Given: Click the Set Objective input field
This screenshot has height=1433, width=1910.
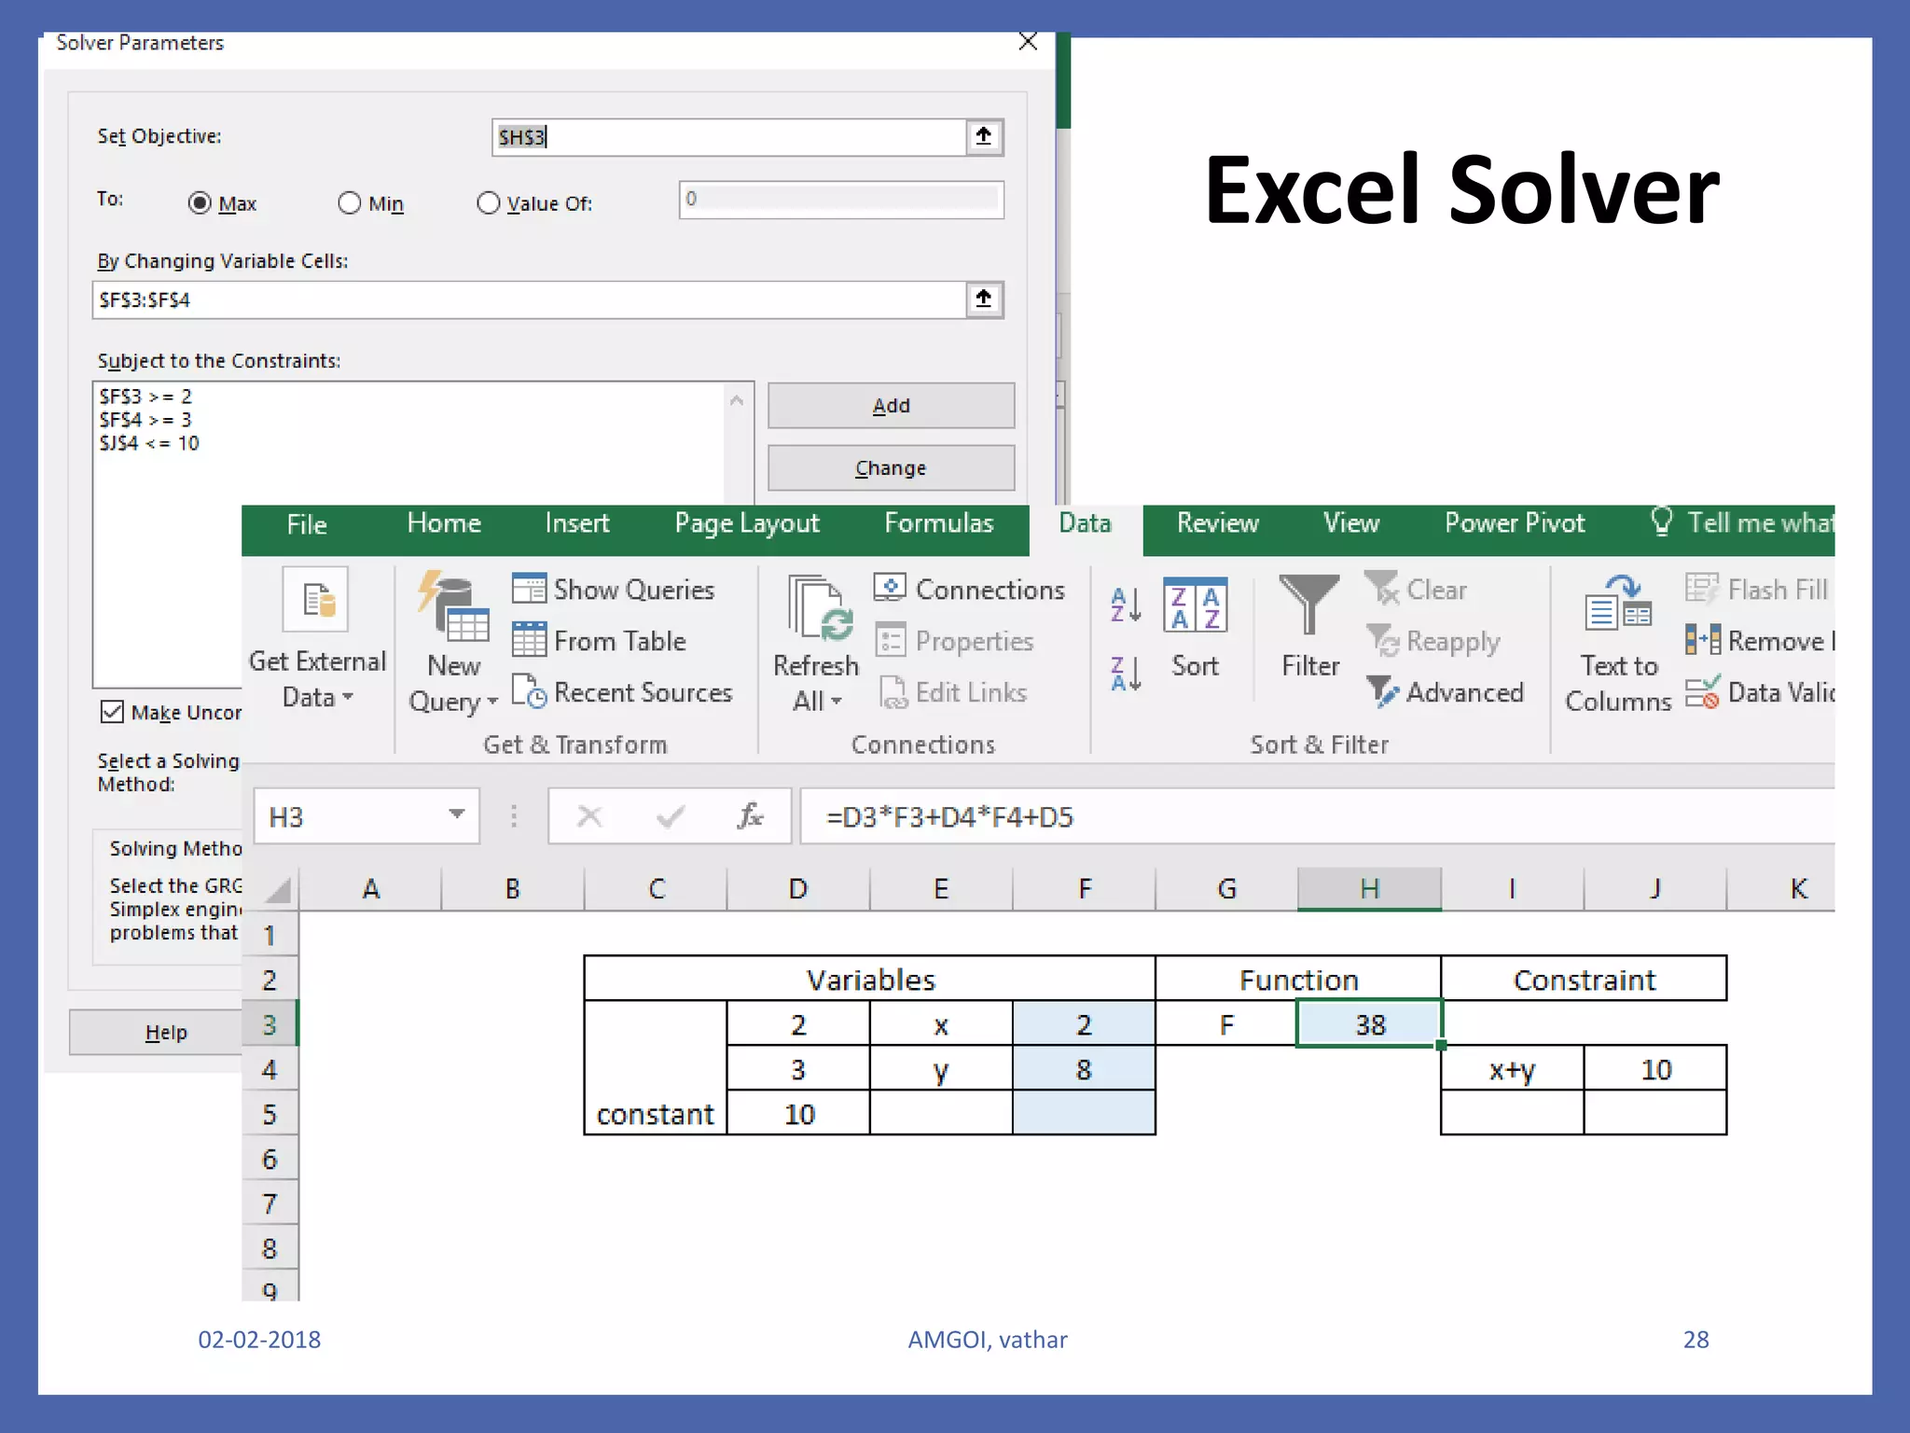Looking at the screenshot, I should click(x=729, y=137).
